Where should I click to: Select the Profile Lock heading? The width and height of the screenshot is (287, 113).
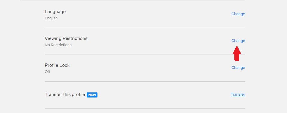click(x=57, y=65)
